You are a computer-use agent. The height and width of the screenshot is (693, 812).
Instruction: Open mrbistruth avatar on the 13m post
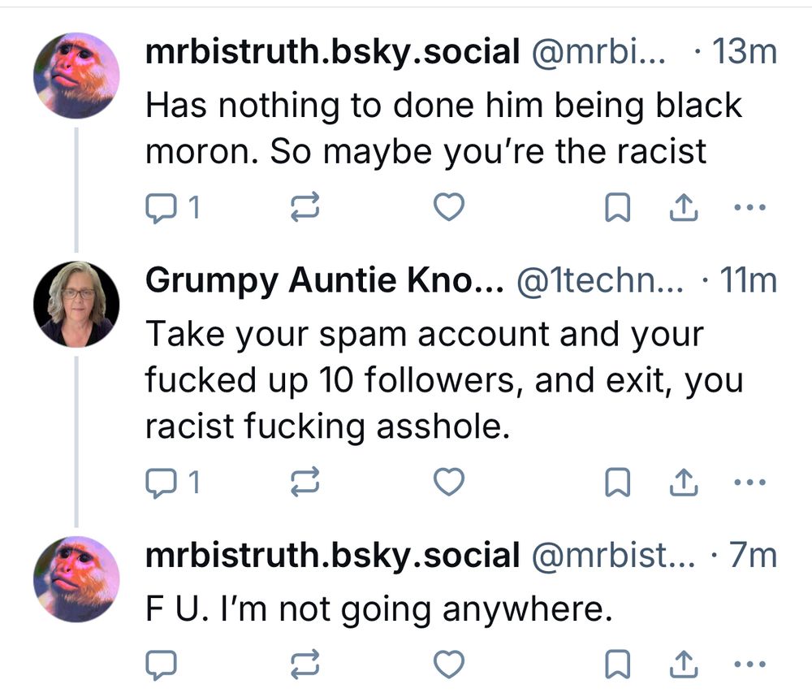tap(76, 76)
